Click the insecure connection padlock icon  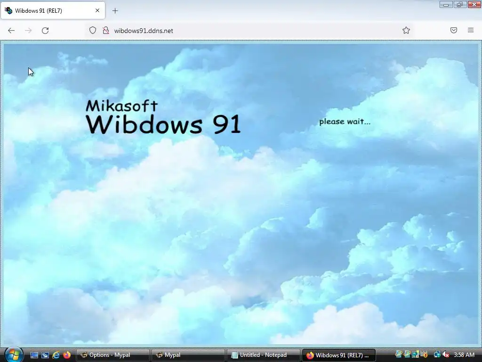tap(106, 30)
